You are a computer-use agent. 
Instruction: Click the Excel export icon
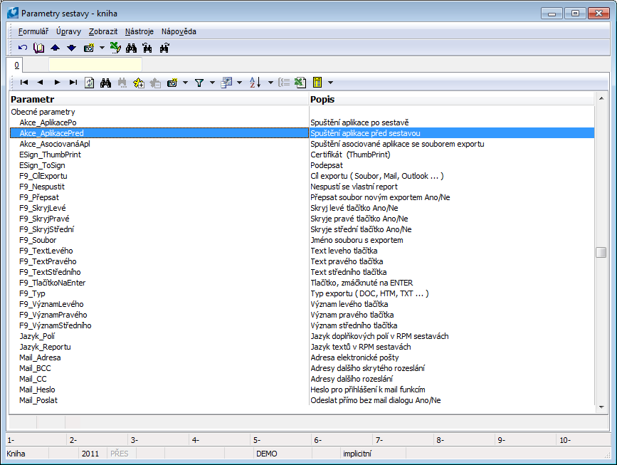coord(300,83)
